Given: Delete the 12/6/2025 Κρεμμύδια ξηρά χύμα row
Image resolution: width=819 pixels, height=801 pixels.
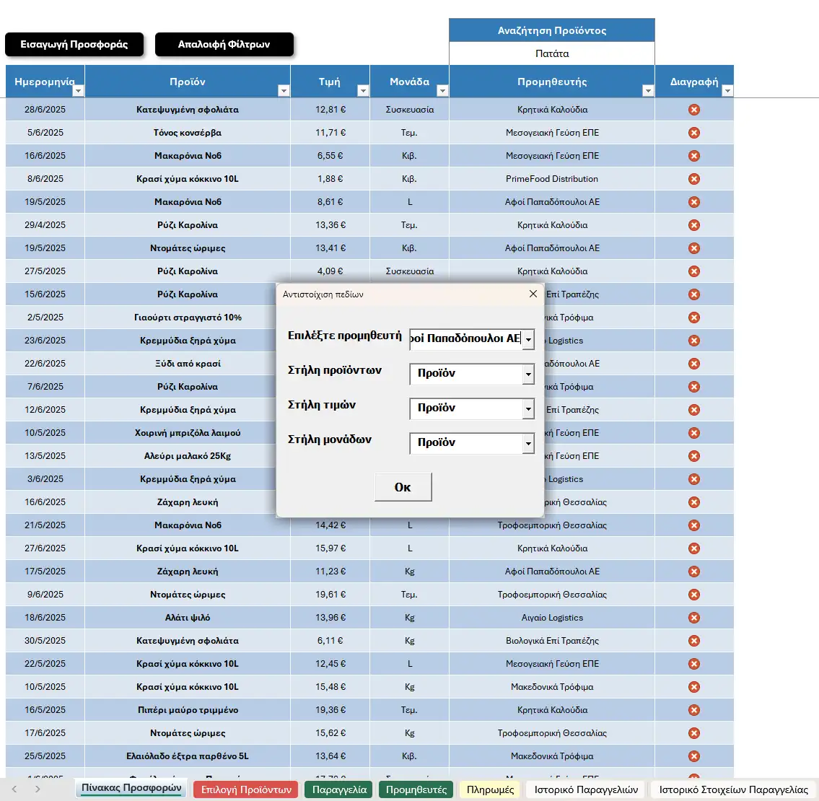Looking at the screenshot, I should [x=693, y=410].
